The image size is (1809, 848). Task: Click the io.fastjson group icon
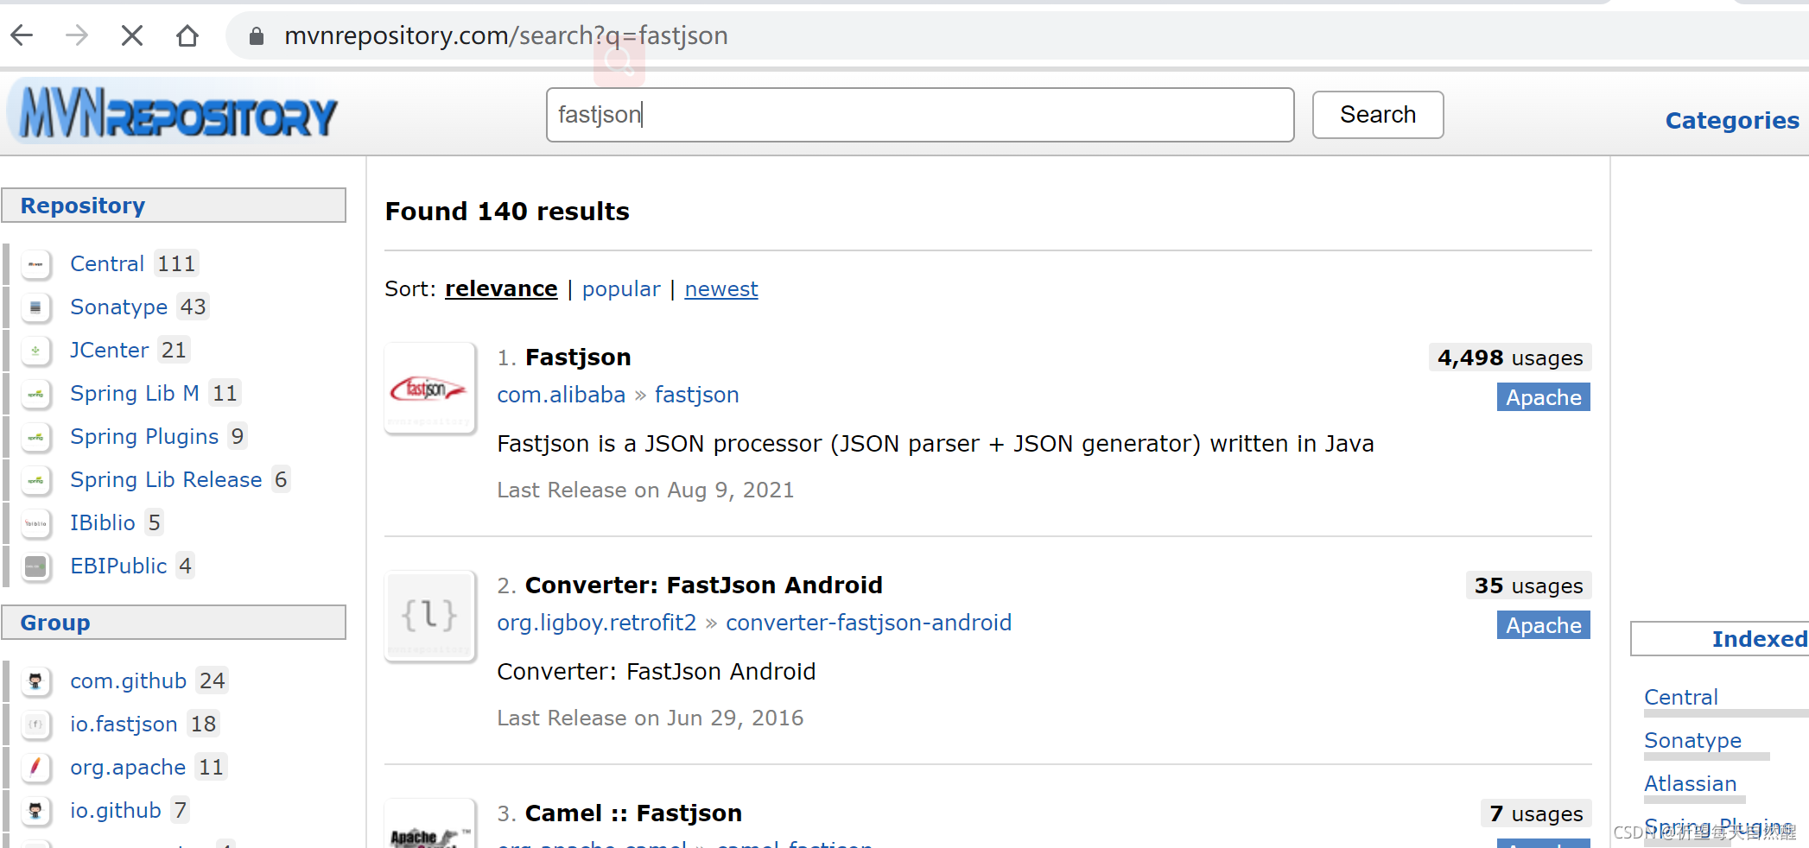point(35,725)
